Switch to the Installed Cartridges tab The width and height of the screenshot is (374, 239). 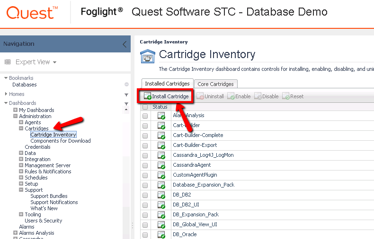click(x=167, y=84)
